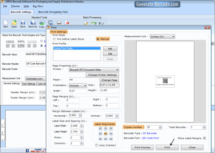Click Change Printer Settings button
The image size is (215, 153).
(102, 75)
